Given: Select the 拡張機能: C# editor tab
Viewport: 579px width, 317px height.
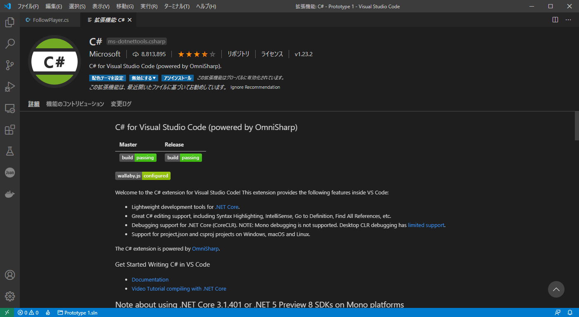Looking at the screenshot, I should click(x=109, y=20).
